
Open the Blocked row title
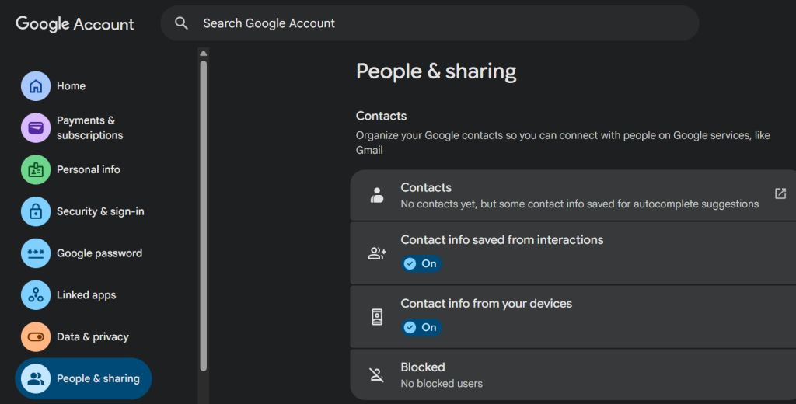pyautogui.click(x=422, y=367)
